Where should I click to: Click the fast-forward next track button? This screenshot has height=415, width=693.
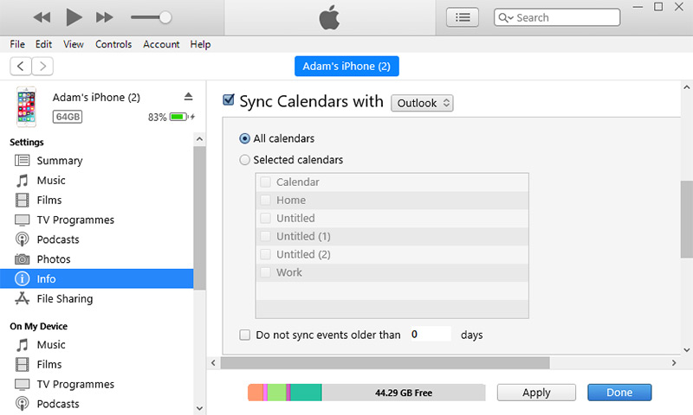pos(105,17)
